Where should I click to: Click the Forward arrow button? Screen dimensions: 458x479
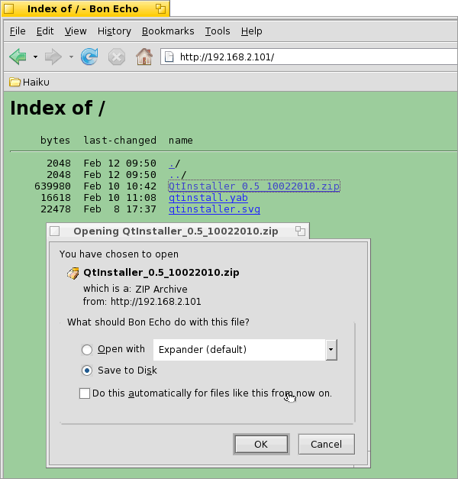pyautogui.click(x=53, y=57)
